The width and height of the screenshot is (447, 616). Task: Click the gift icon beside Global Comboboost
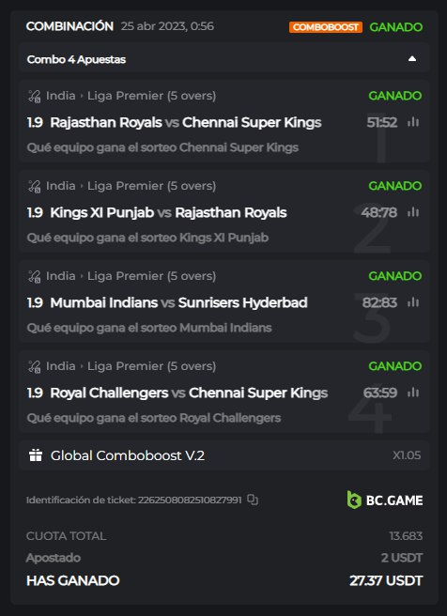click(36, 454)
